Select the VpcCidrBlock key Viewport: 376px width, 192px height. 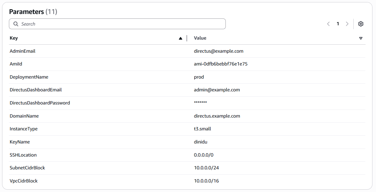23,181
